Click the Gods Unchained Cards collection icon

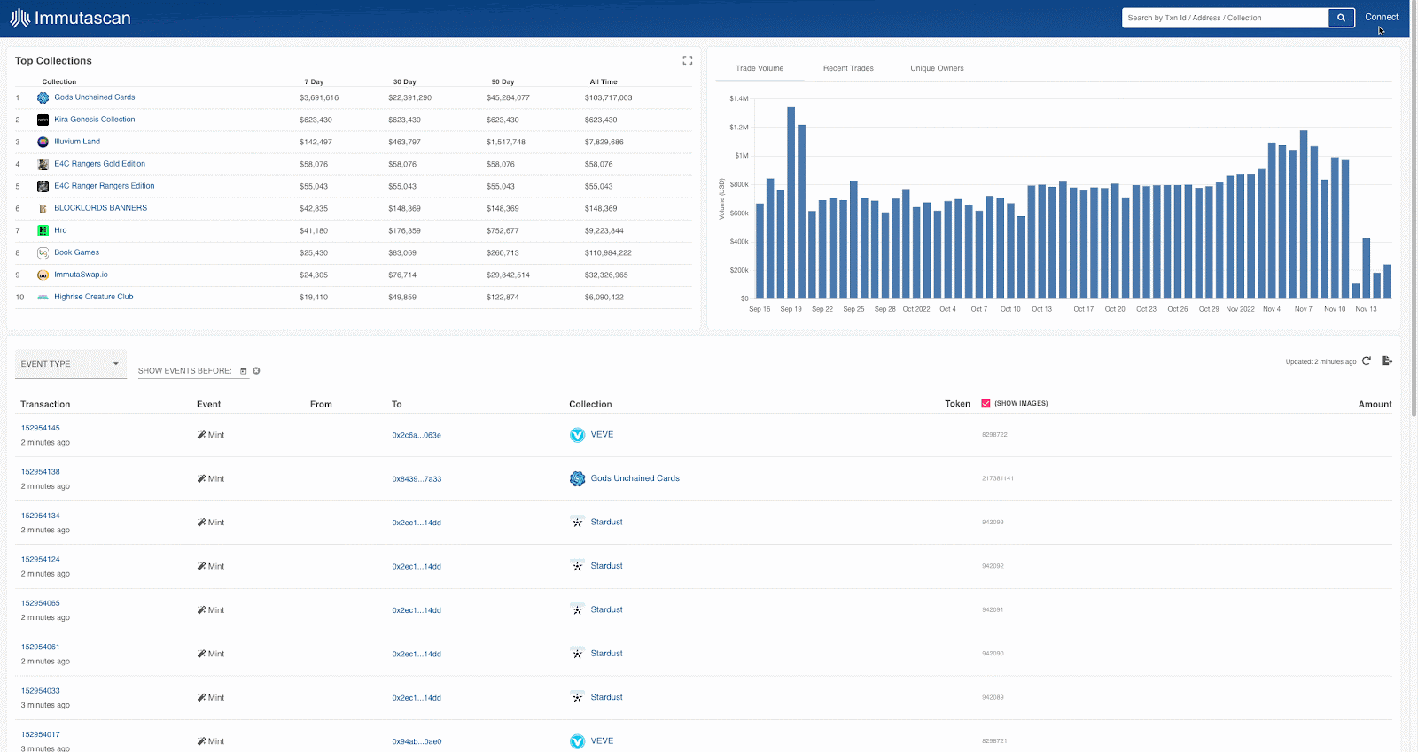[43, 97]
